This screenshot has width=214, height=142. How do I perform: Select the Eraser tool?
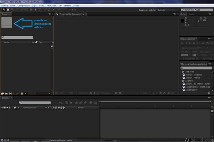coord(53,10)
